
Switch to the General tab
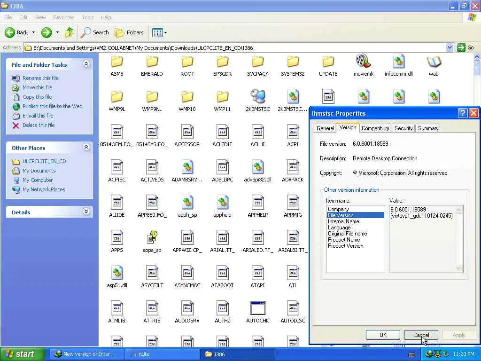tap(325, 128)
